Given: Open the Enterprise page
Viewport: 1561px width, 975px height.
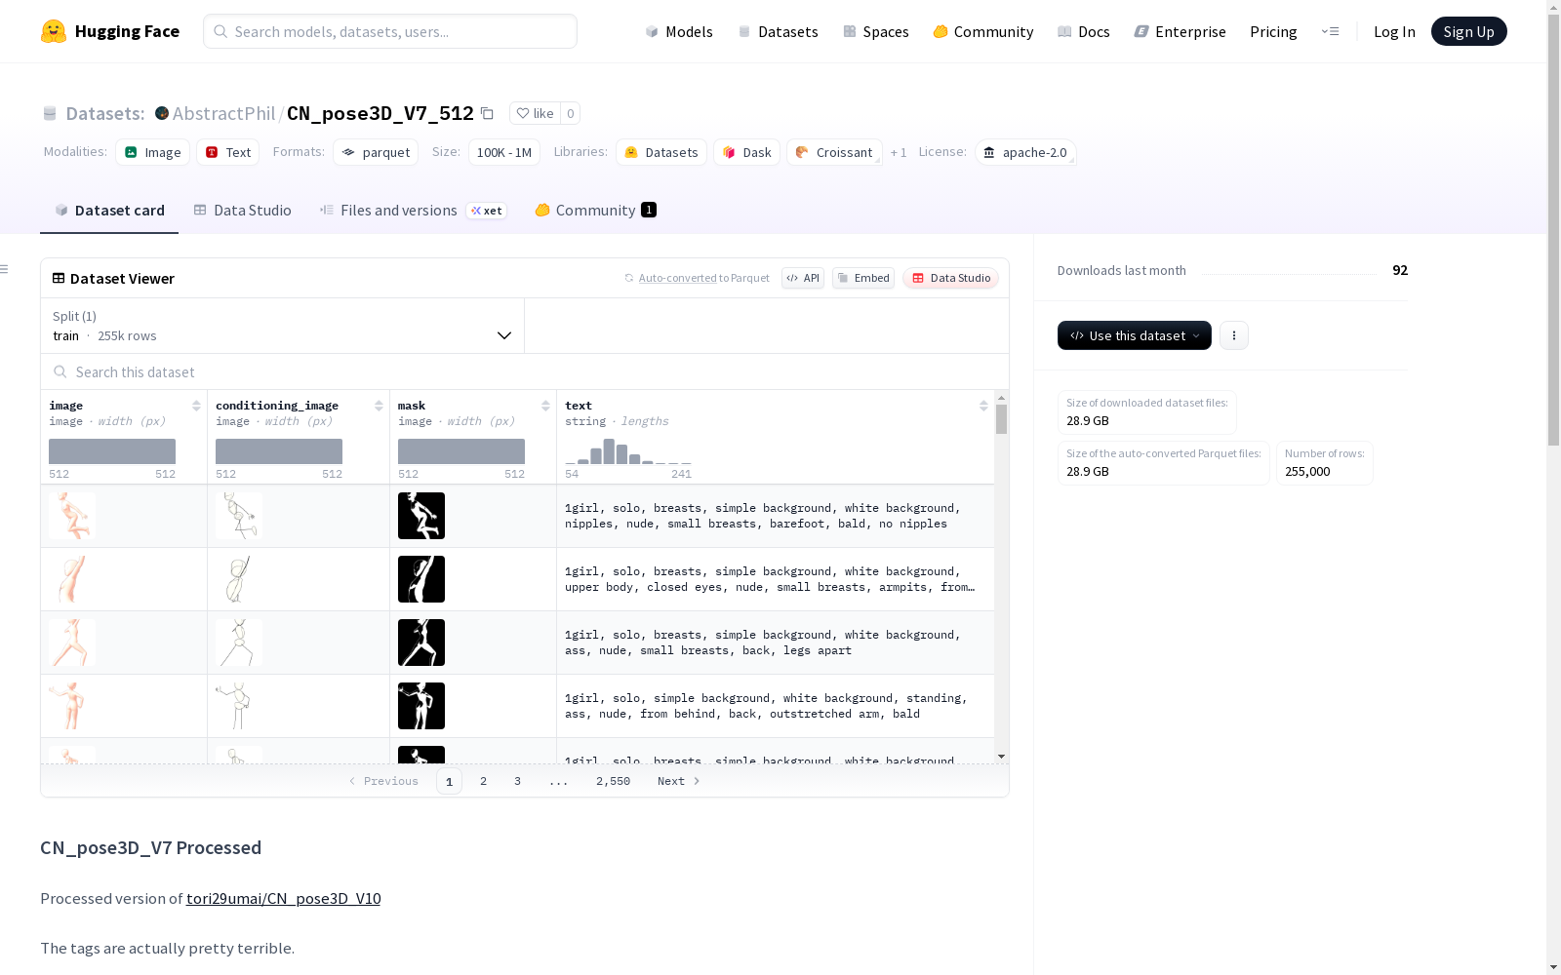Looking at the screenshot, I should coord(1181,31).
